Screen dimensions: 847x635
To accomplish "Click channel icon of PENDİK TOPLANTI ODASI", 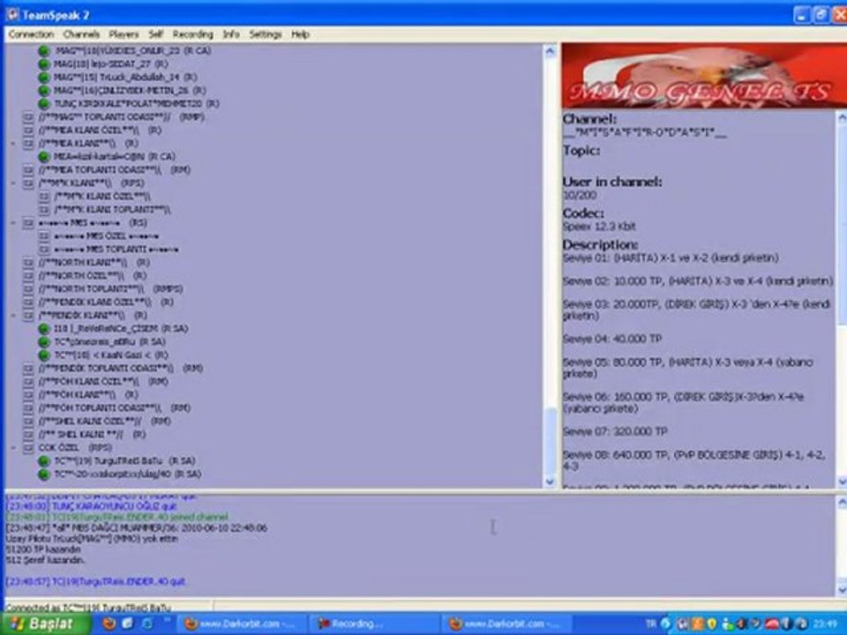I will pos(28,369).
